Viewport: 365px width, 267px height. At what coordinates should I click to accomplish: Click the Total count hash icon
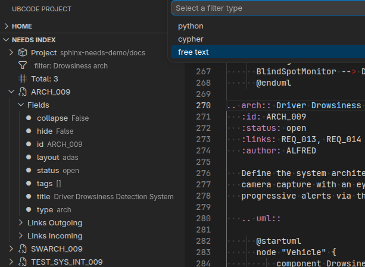(x=23, y=78)
